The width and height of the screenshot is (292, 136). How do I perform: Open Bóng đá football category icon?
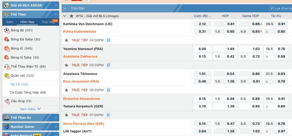pyautogui.click(x=7, y=30)
